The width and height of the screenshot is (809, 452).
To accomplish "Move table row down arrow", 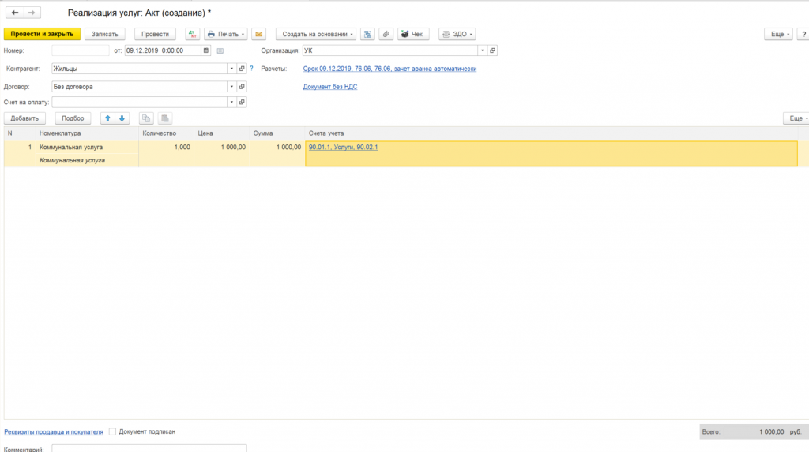I will 122,118.
